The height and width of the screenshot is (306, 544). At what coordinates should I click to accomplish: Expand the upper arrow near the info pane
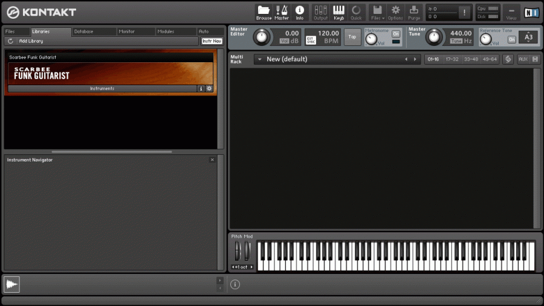220,281
